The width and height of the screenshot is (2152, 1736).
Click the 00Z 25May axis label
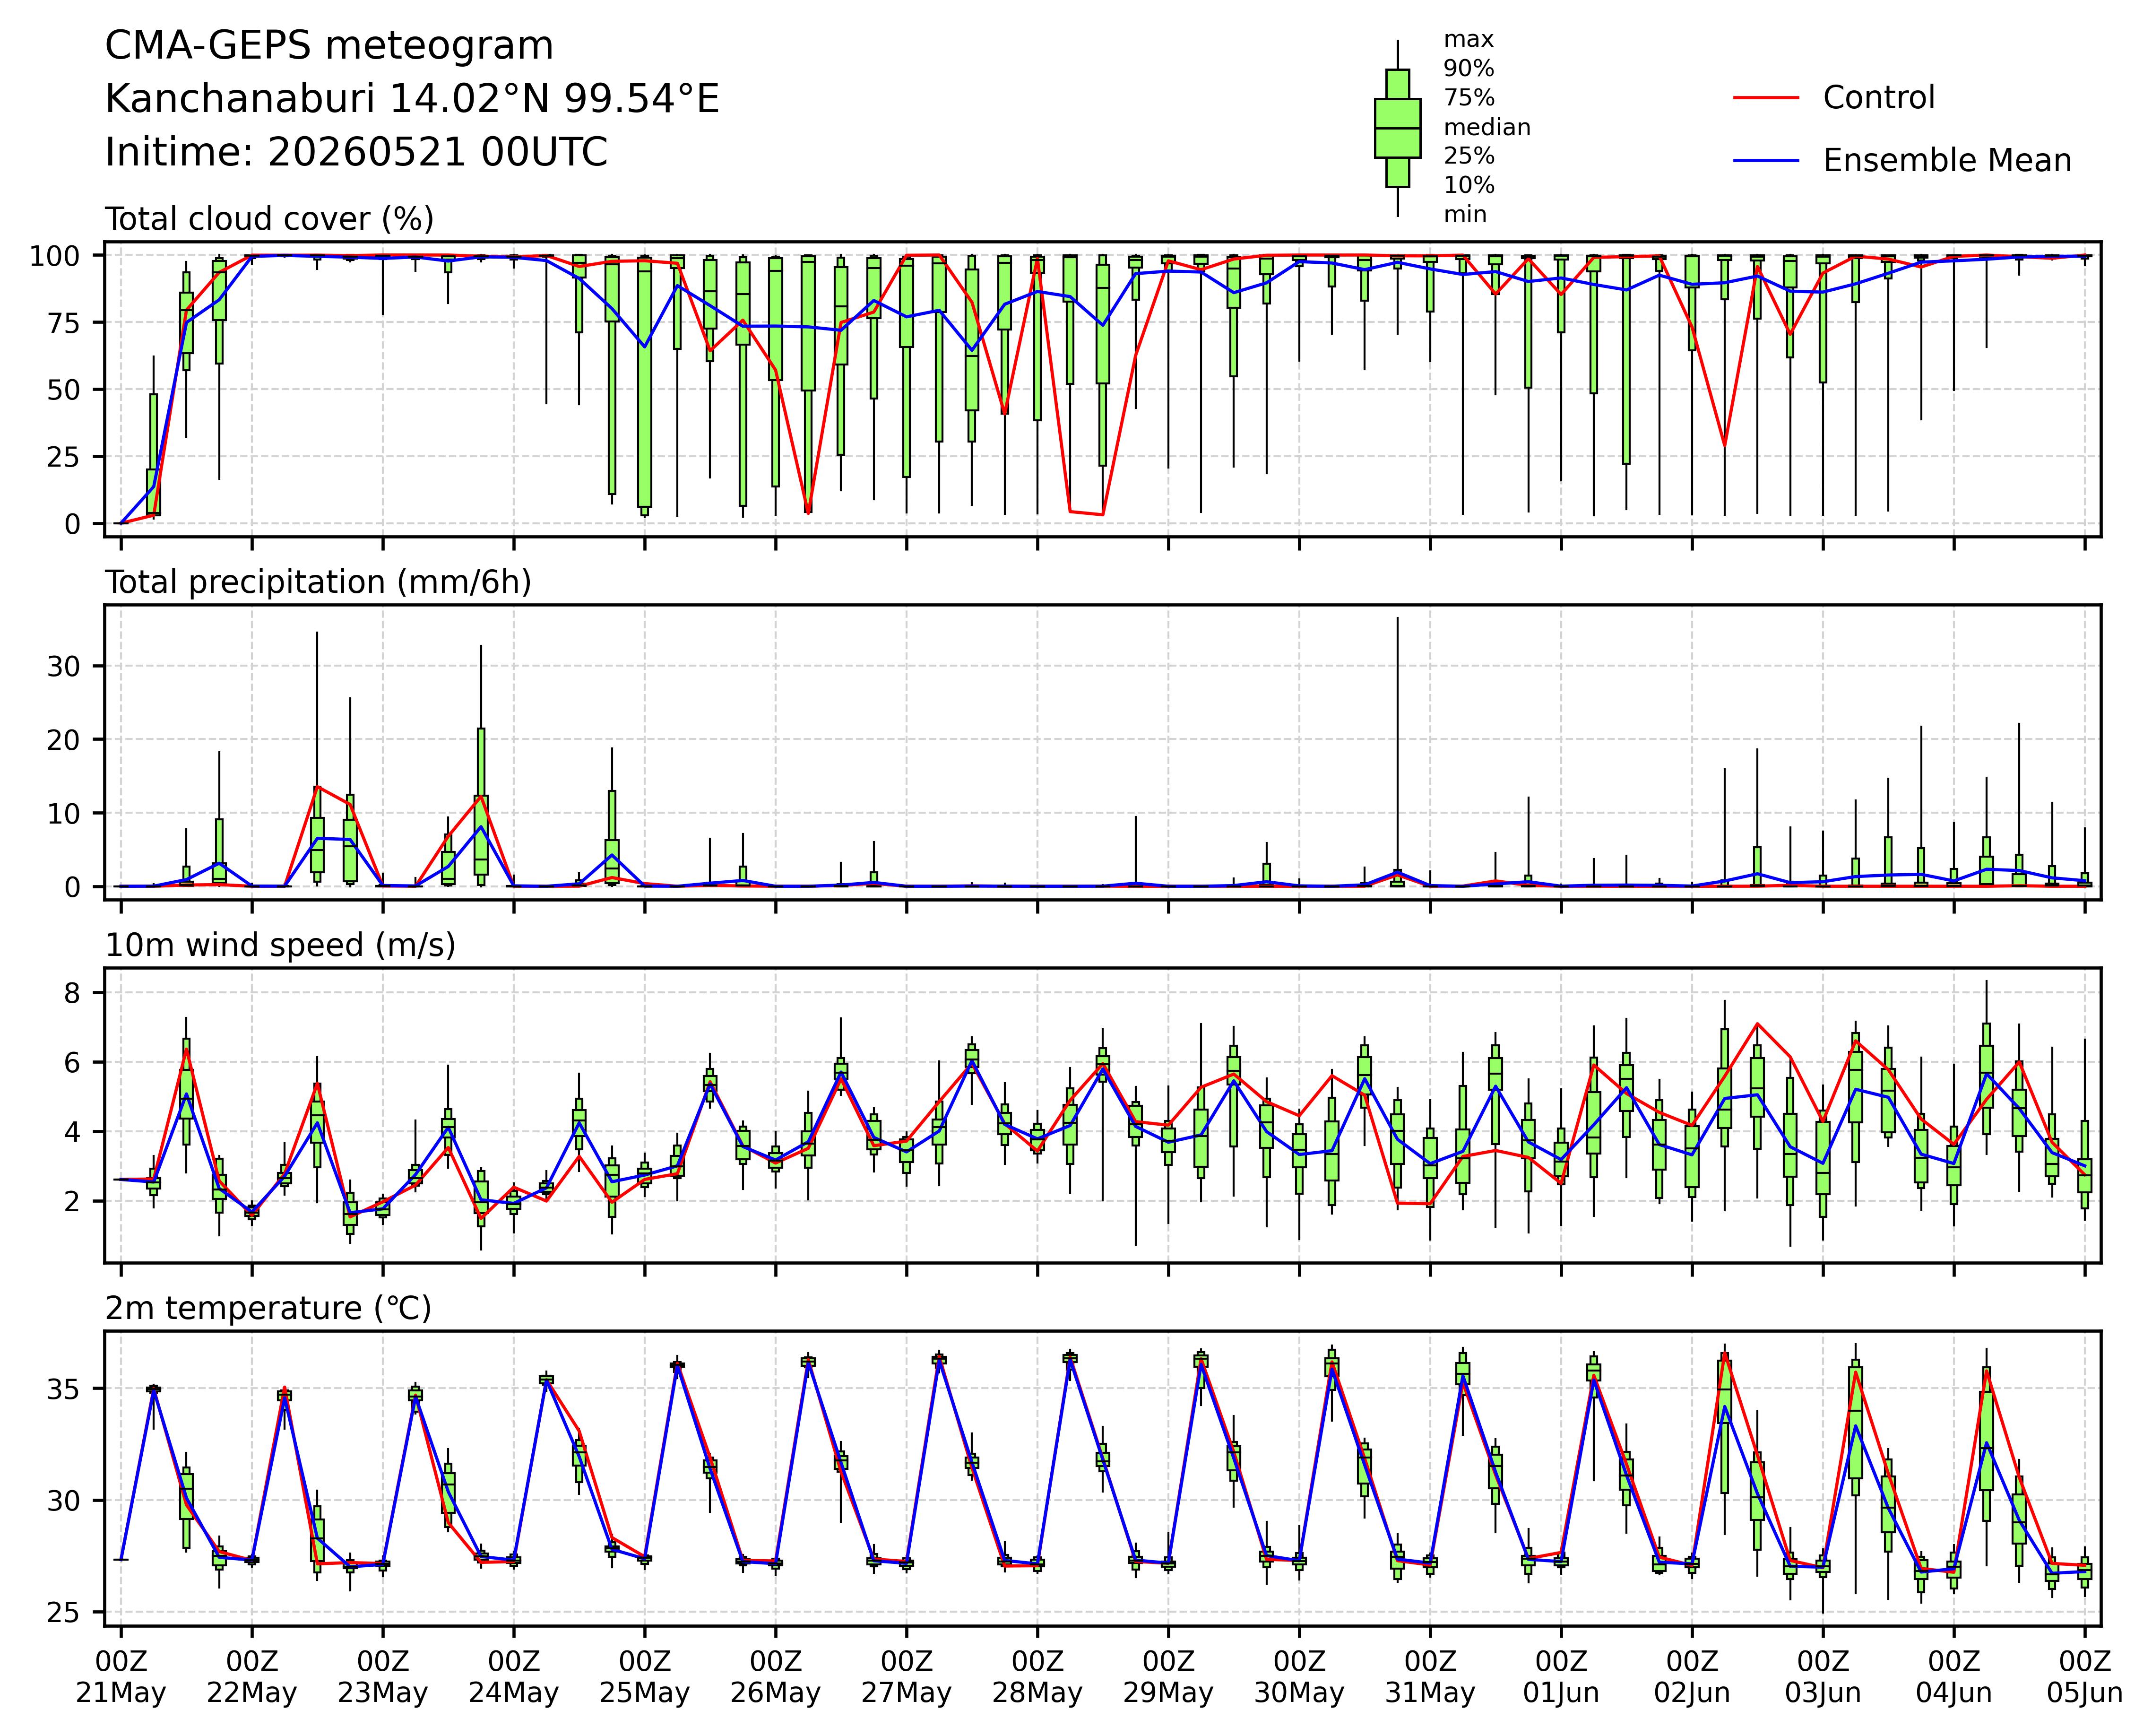pos(645,1677)
